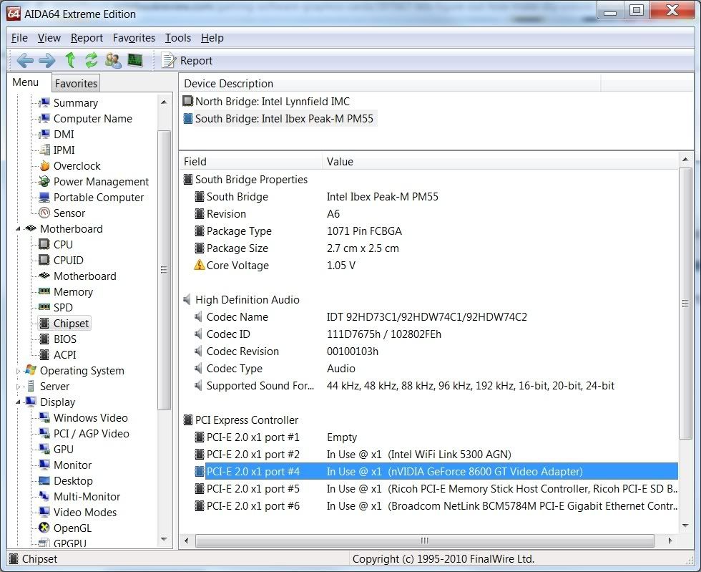Click the Portable Computer laptop icon
The height and width of the screenshot is (572, 701).
[44, 198]
